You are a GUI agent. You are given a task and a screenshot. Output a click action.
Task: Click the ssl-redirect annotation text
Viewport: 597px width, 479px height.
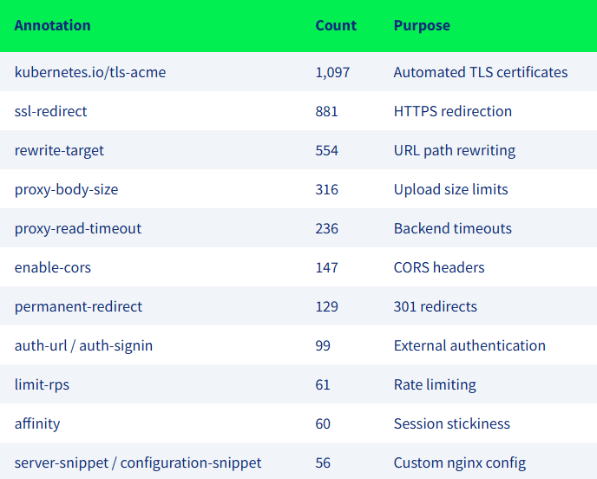pyautogui.click(x=51, y=111)
